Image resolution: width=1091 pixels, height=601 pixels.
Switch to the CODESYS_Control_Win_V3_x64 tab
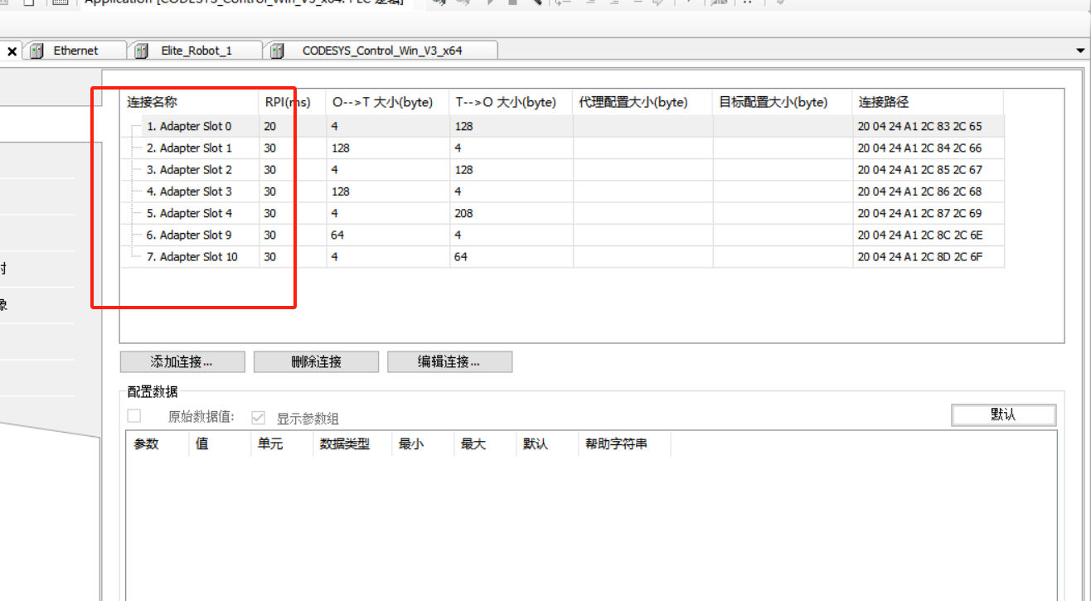pos(381,51)
